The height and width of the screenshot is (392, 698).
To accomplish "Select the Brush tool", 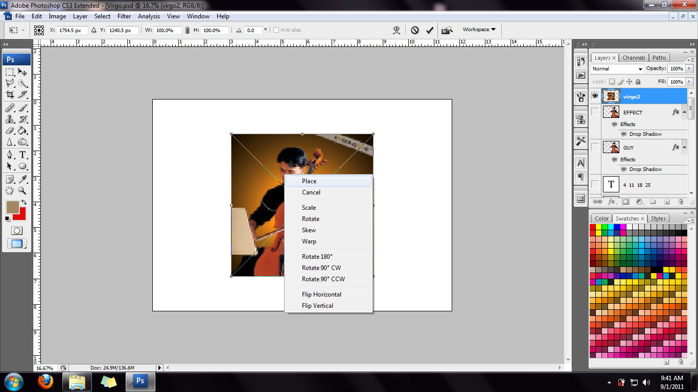I will [x=23, y=108].
